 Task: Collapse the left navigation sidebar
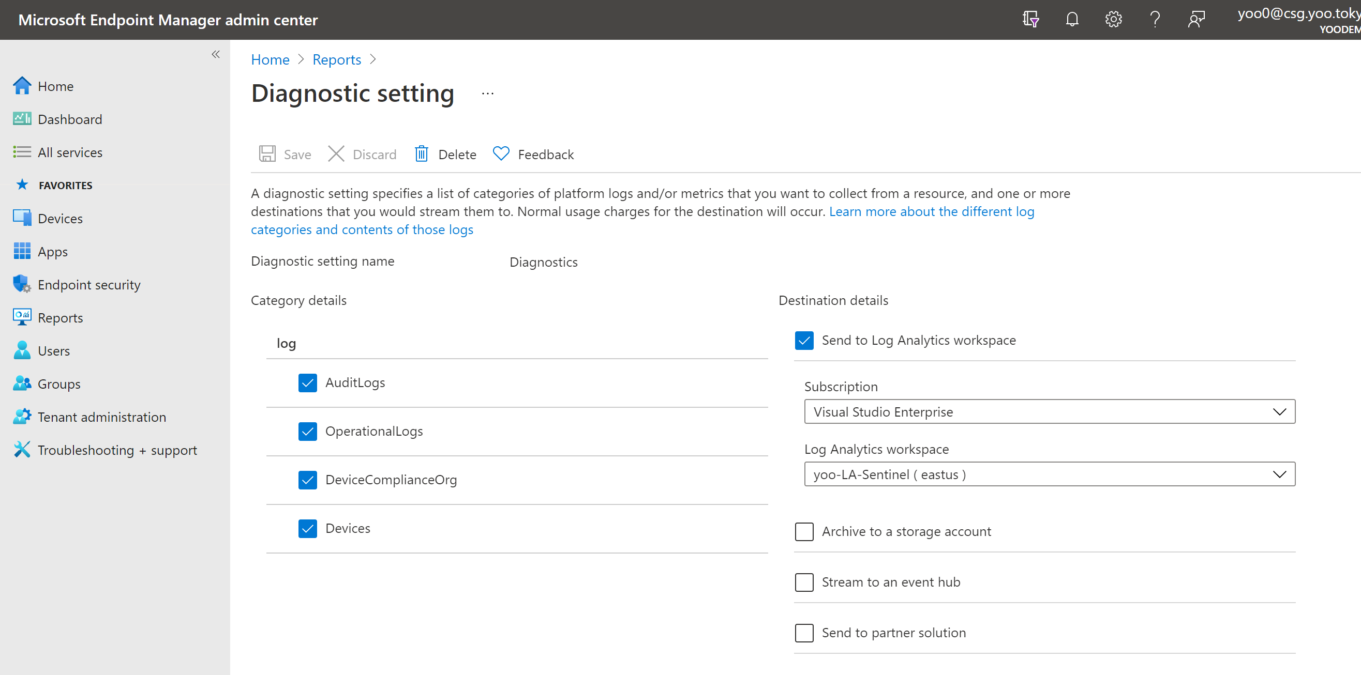click(216, 54)
